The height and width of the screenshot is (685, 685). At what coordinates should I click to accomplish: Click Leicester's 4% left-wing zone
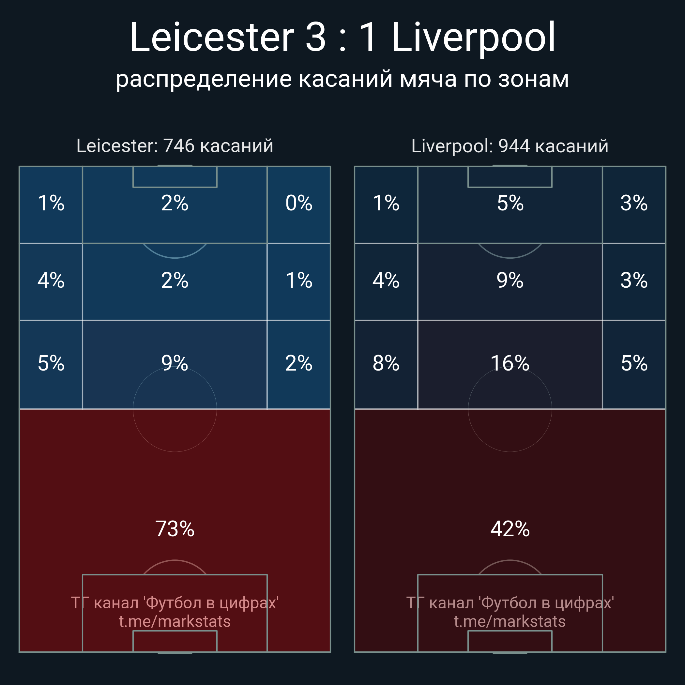[51, 282]
